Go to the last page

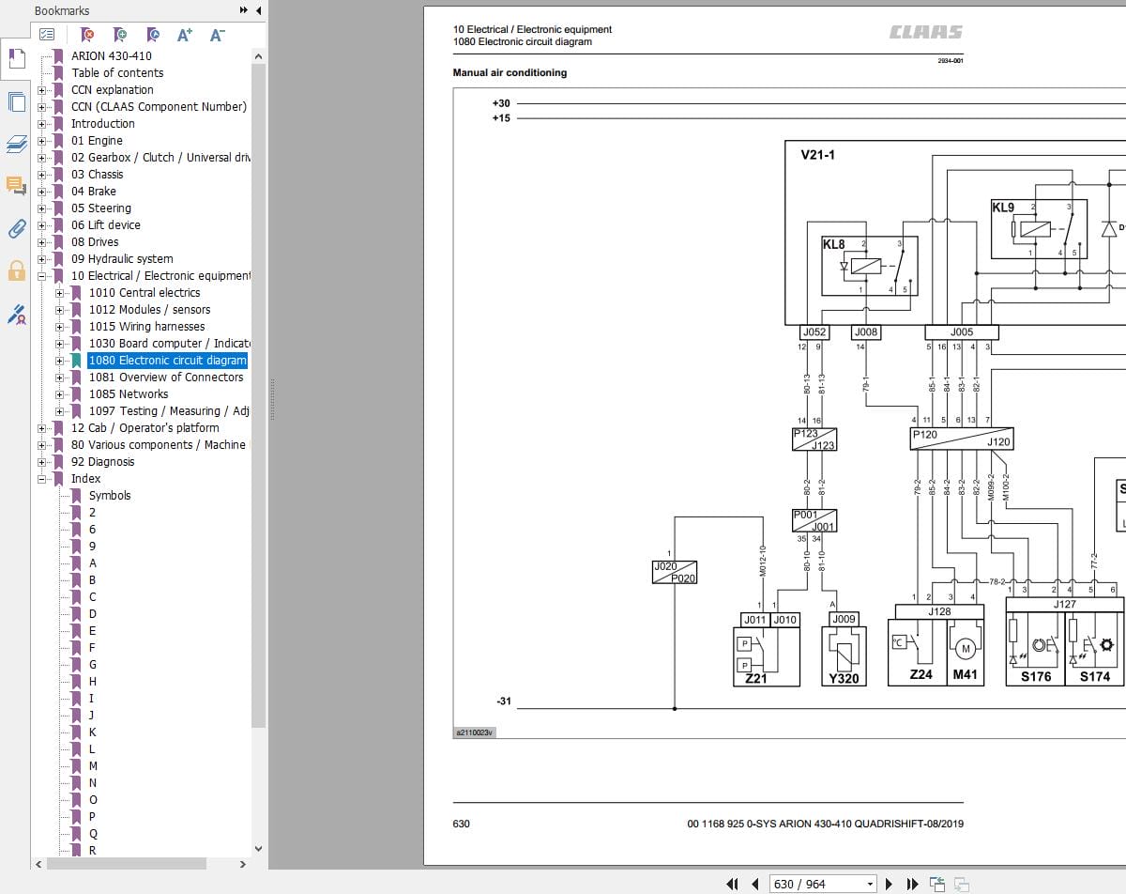pyautogui.click(x=912, y=884)
